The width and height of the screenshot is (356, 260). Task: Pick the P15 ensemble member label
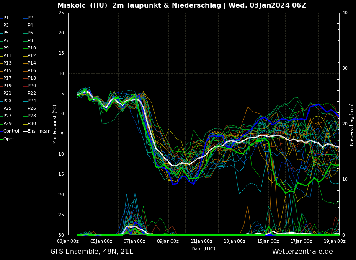[7, 71]
